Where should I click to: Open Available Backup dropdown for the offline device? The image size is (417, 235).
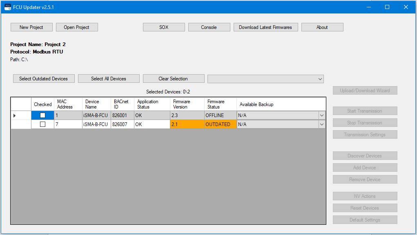click(x=322, y=115)
